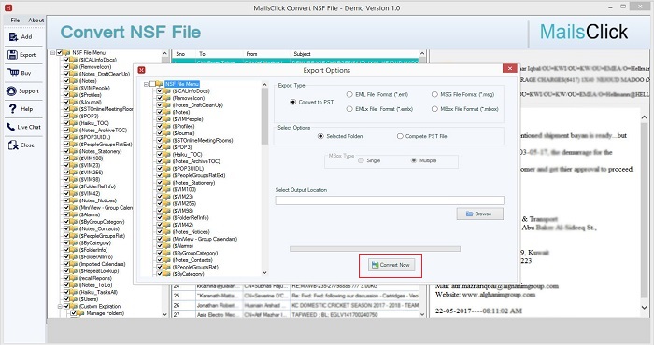This screenshot has height=345, width=654.
Task: Collapse the (Custom Expiration) tree node
Action: pyautogui.click(x=60, y=306)
